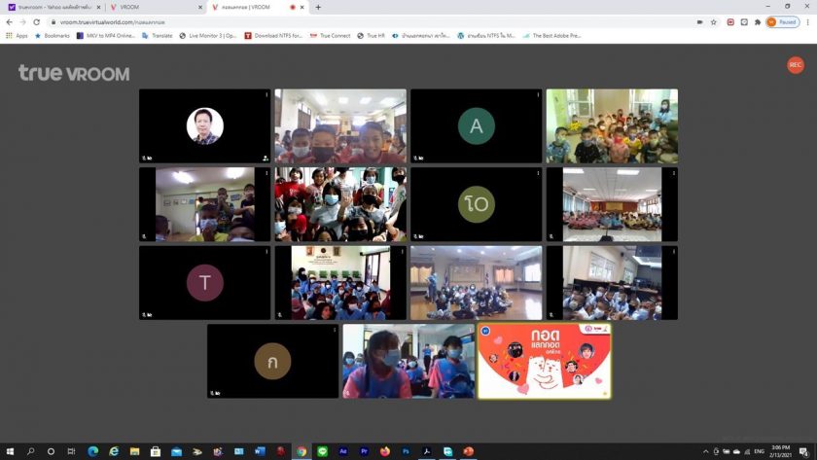This screenshot has height=460, width=817.
Task: Open the options menu on participant T's tile
Action: (x=266, y=251)
